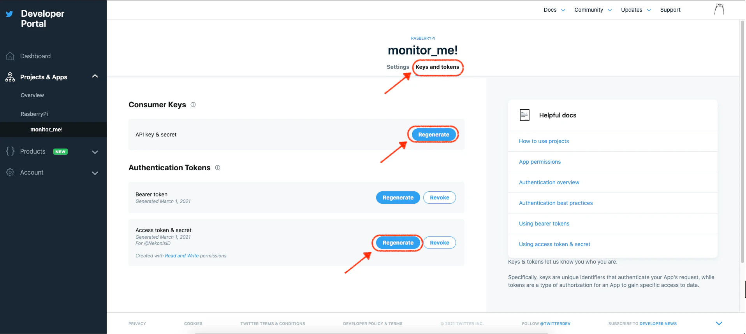746x334 pixels.
Task: Open Authentication overview doc
Action: pyautogui.click(x=549, y=182)
